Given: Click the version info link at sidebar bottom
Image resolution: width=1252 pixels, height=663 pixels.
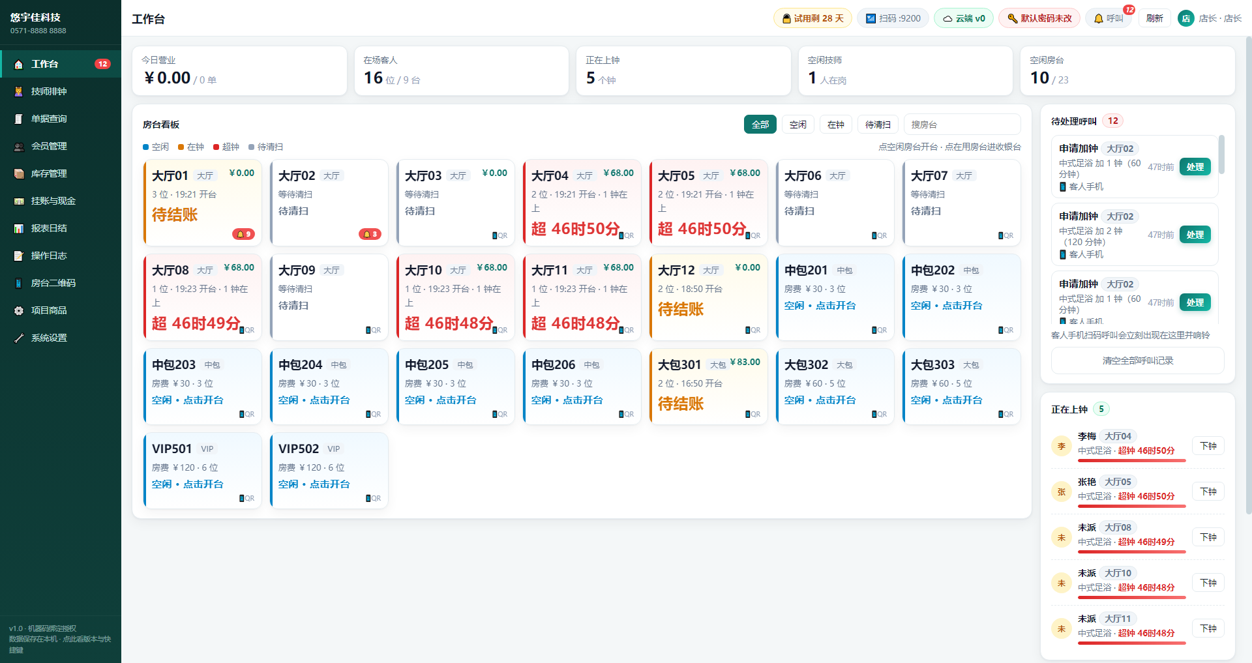Looking at the screenshot, I should pos(60,639).
